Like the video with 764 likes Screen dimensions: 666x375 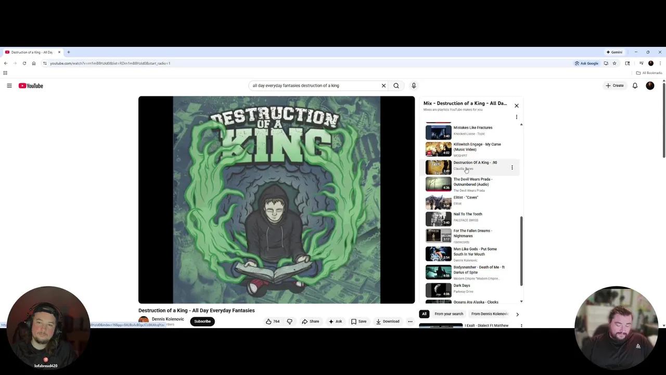pos(273,321)
